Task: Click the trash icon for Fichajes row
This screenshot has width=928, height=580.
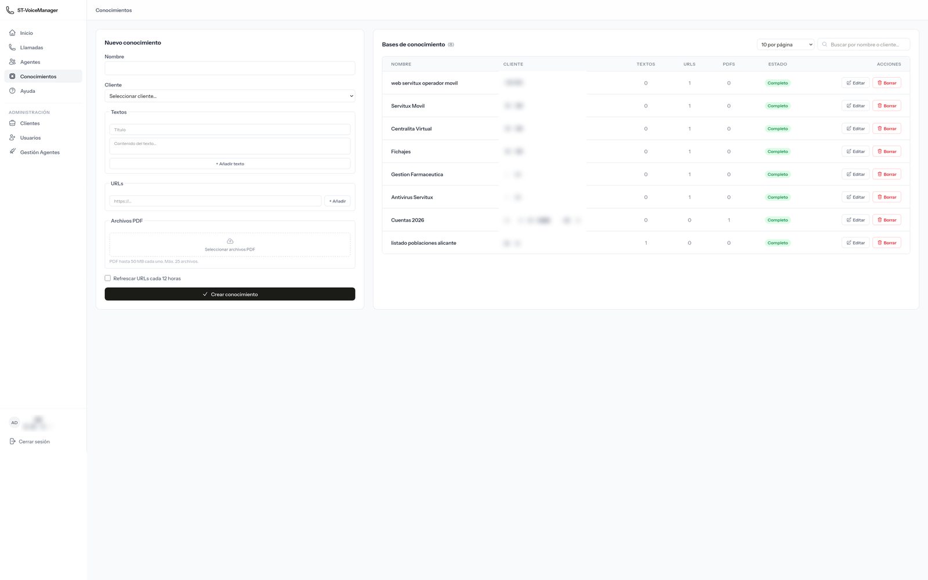Action: (880, 151)
